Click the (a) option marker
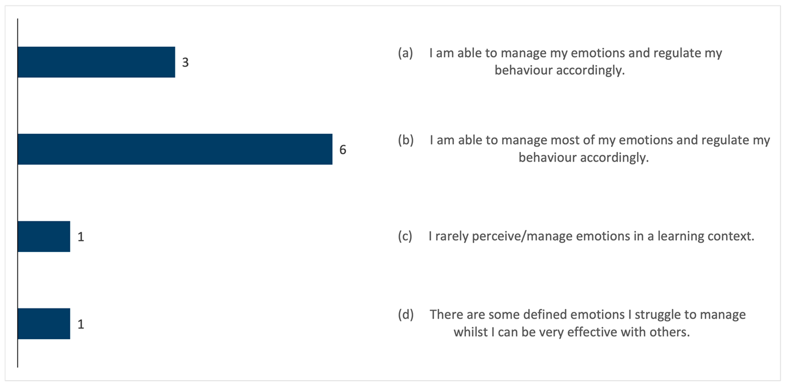Image resolution: width=785 pixels, height=385 pixels. (405, 53)
